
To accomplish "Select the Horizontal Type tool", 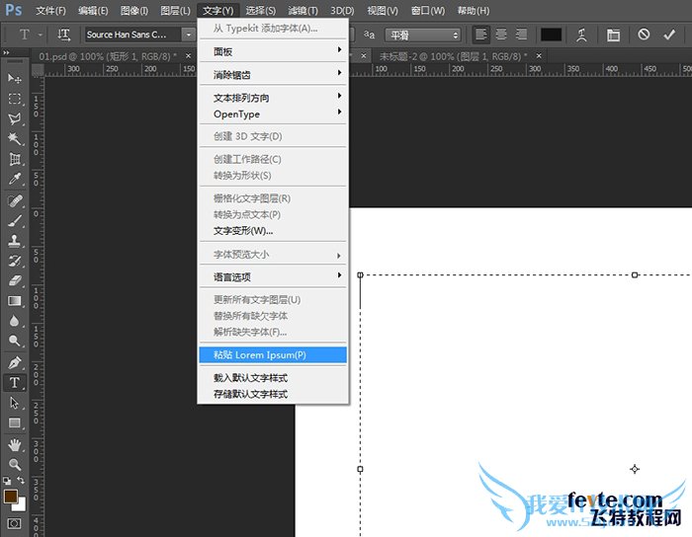I will pyautogui.click(x=14, y=382).
